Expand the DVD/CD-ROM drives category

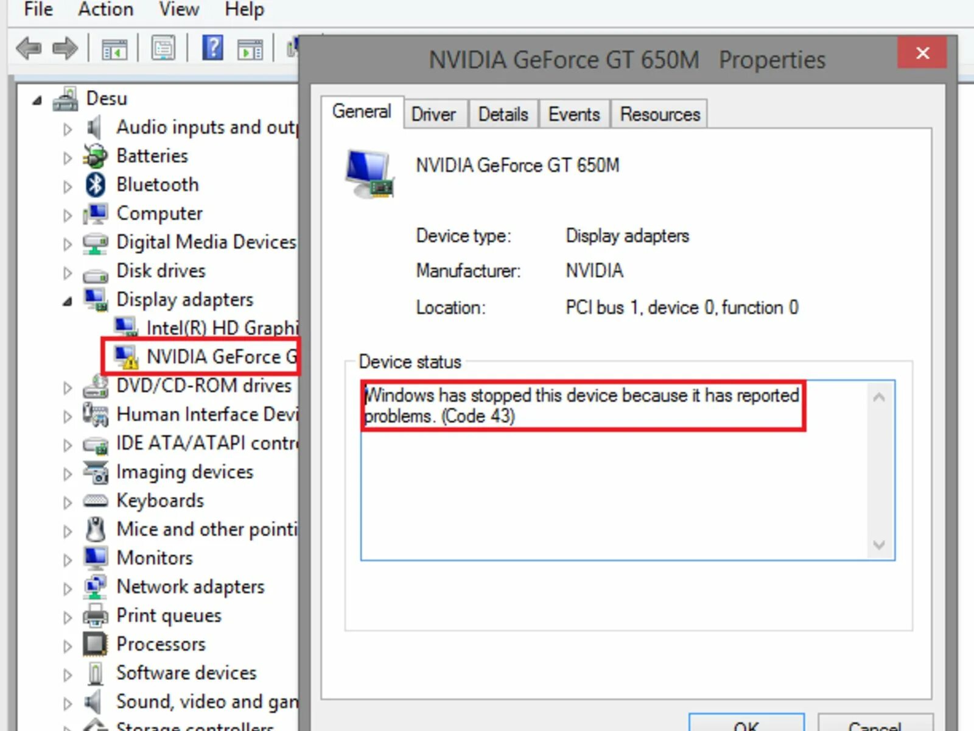(68, 387)
